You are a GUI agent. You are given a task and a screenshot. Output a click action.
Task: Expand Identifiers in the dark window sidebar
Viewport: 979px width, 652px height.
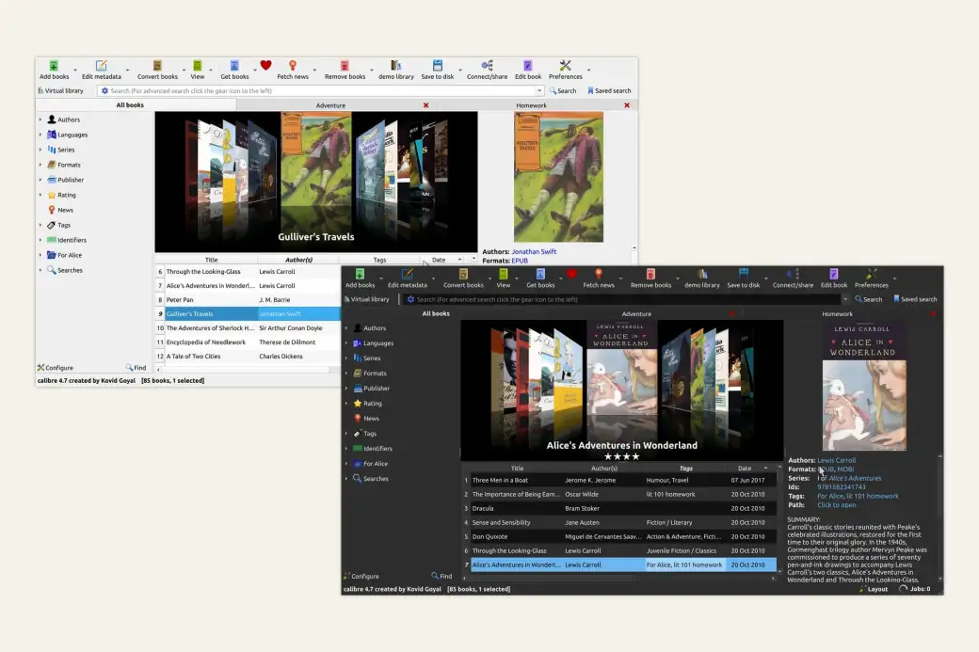point(346,448)
